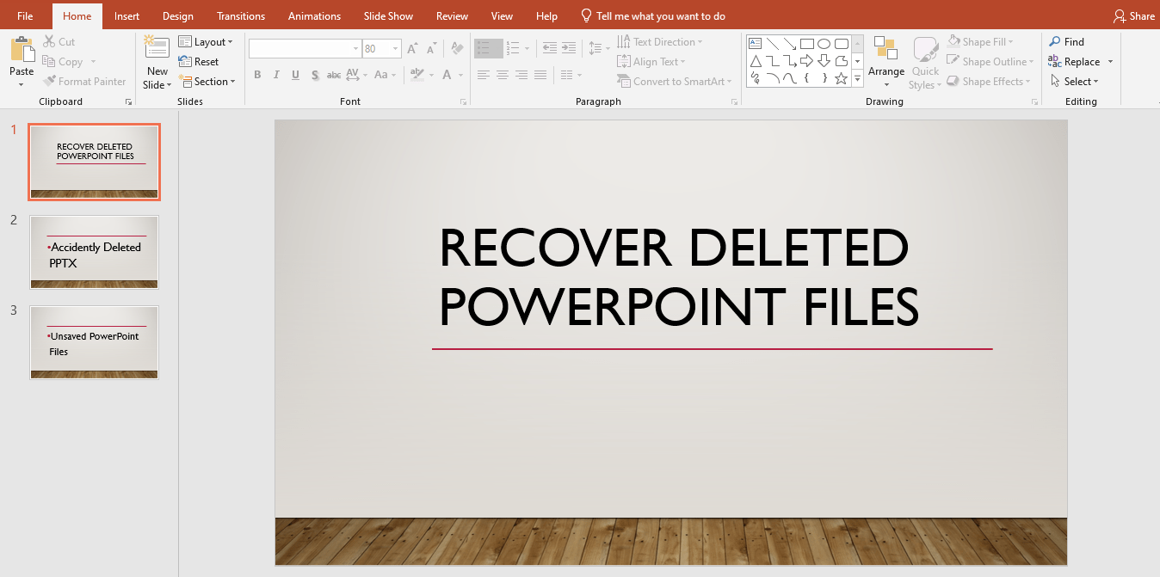Image resolution: width=1160 pixels, height=577 pixels.
Task: Select the Italic formatting icon
Action: 275,76
